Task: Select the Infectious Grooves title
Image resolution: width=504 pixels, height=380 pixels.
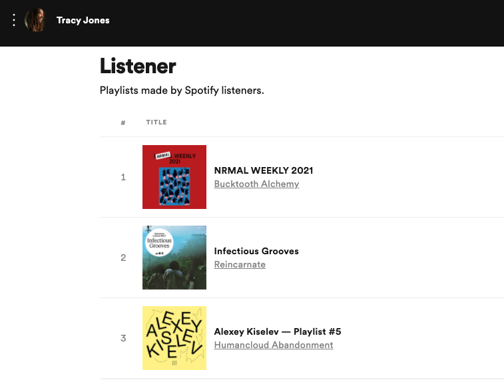Action: click(256, 251)
